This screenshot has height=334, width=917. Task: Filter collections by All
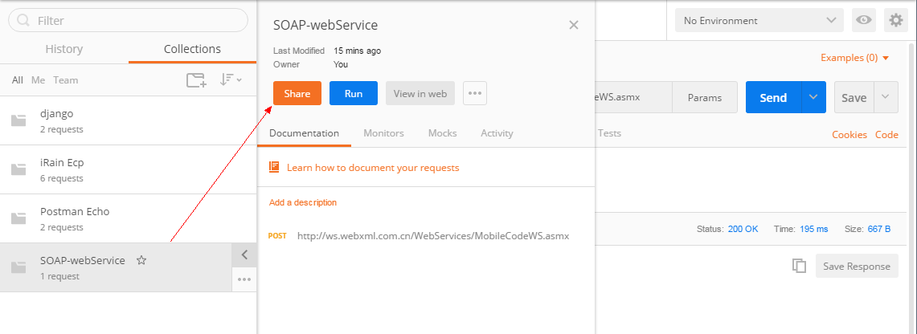[x=18, y=80]
